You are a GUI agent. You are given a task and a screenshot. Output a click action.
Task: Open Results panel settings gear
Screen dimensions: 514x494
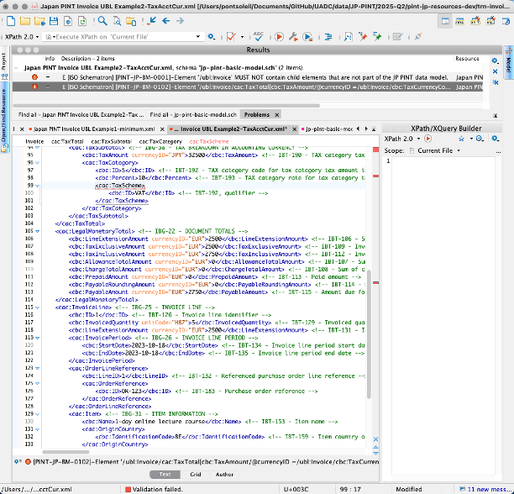[x=495, y=61]
